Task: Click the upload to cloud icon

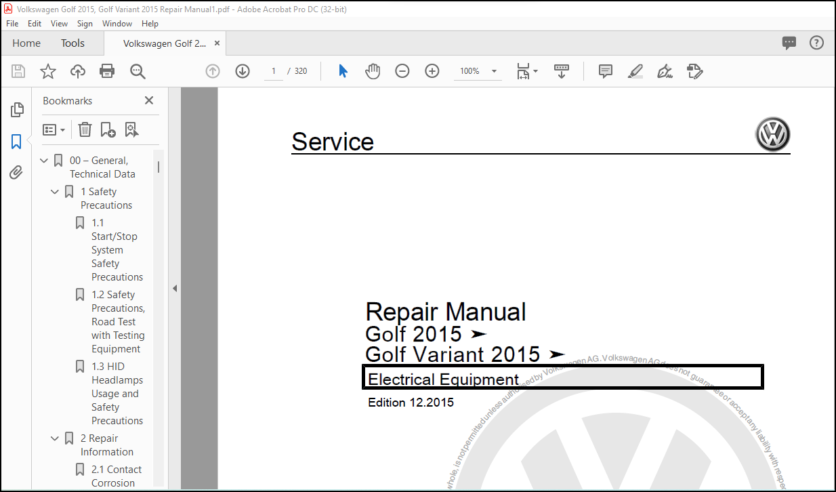Action: point(78,71)
